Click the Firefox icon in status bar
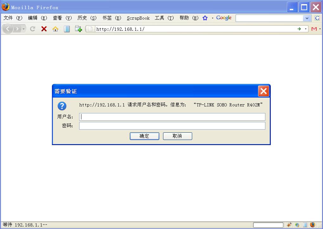 pos(313,225)
